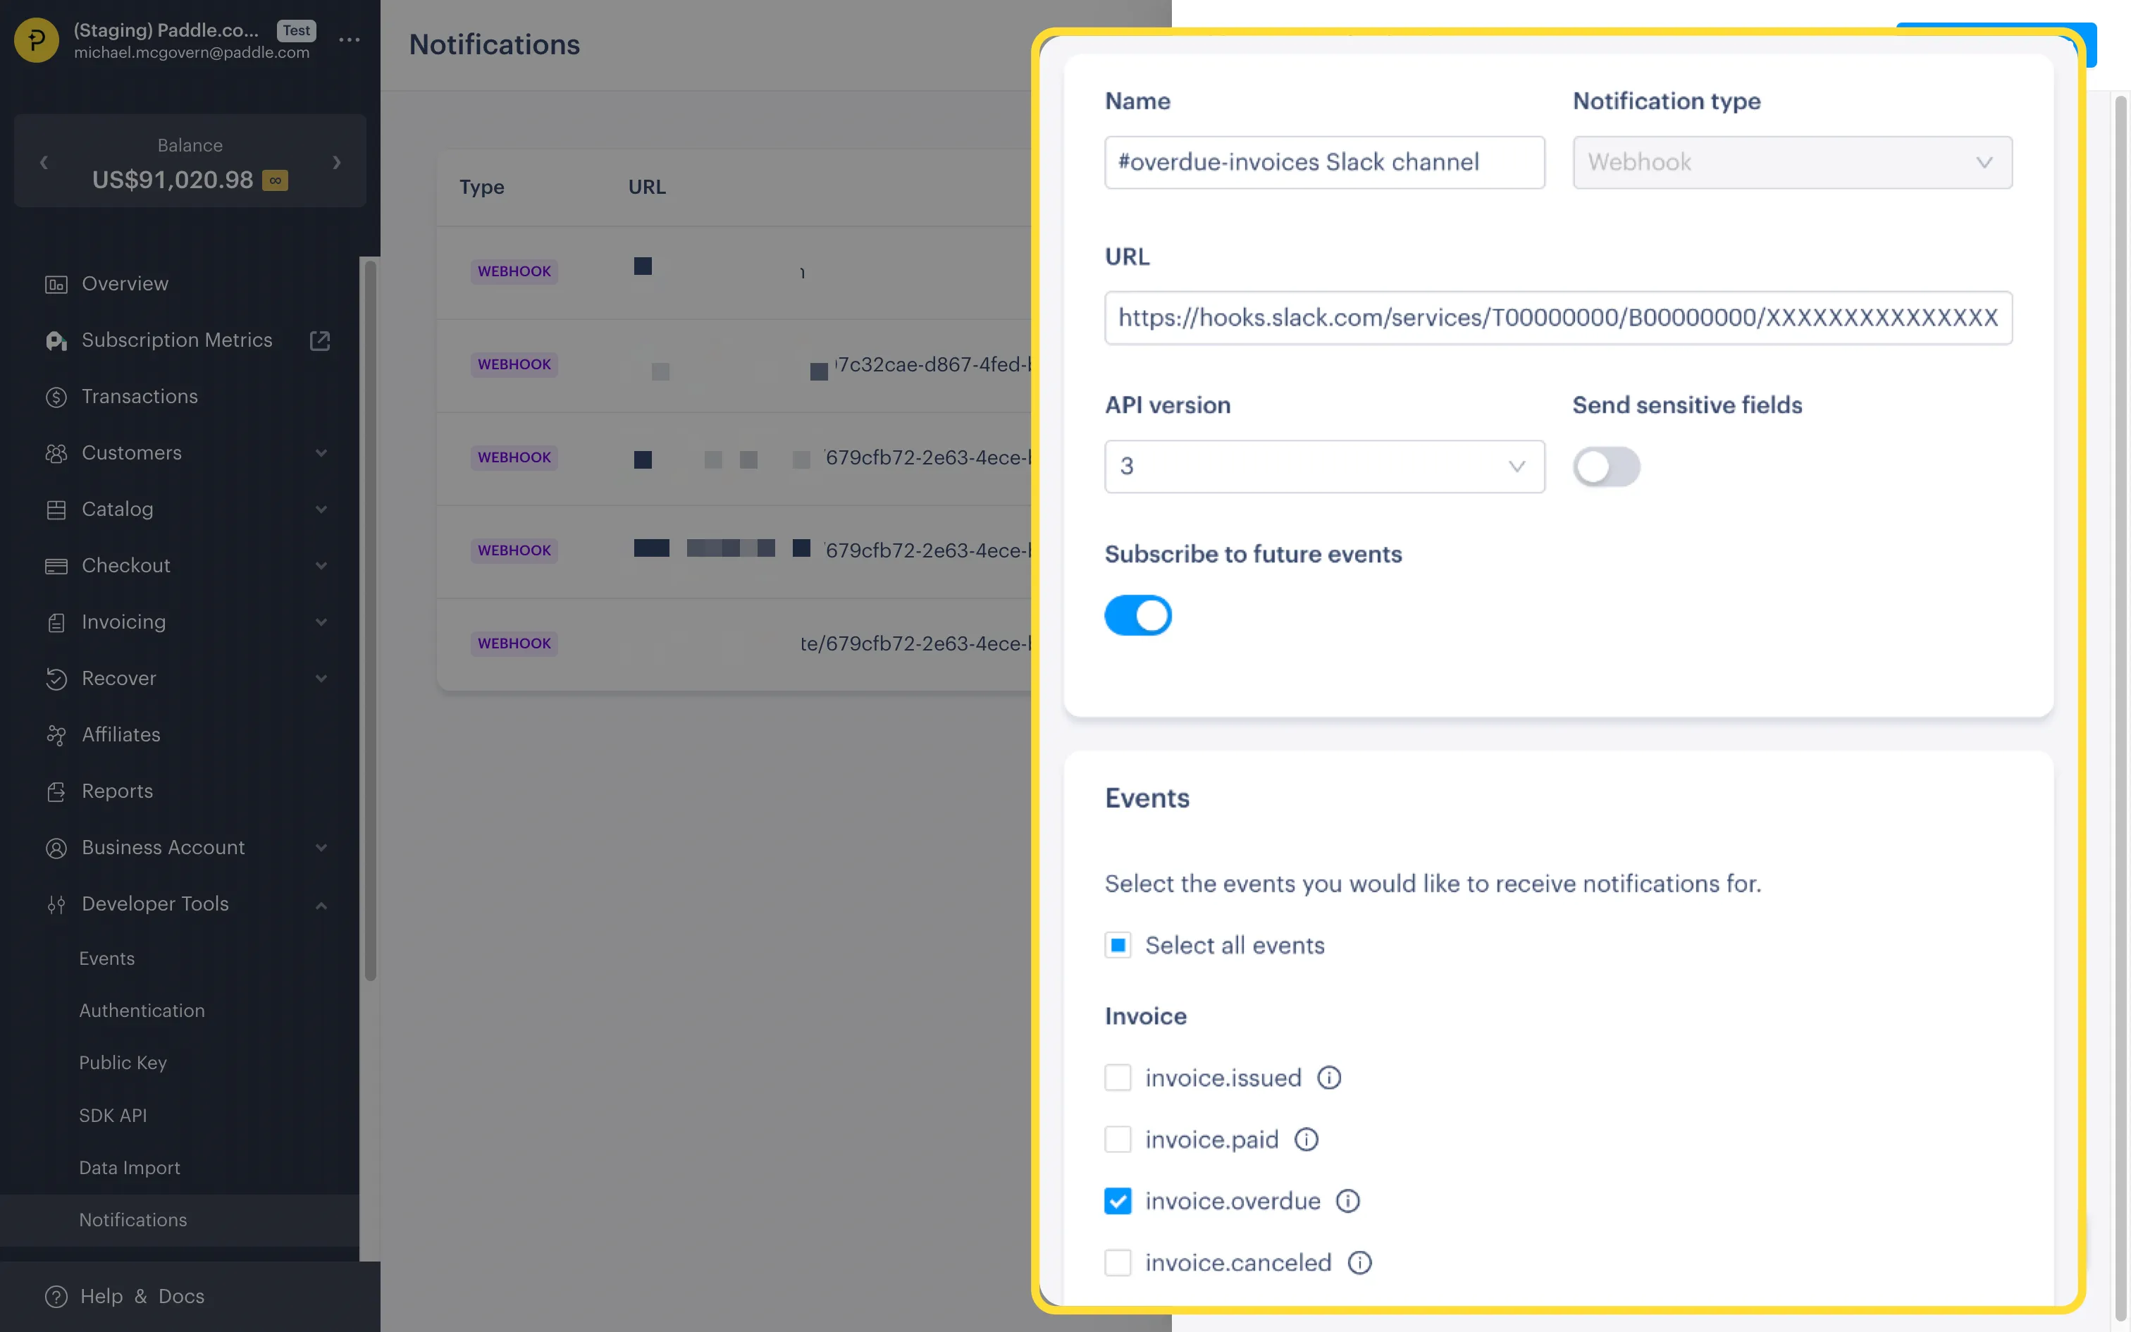Go to previous balance with left arrow
The width and height of the screenshot is (2131, 1332).
coord(44,163)
